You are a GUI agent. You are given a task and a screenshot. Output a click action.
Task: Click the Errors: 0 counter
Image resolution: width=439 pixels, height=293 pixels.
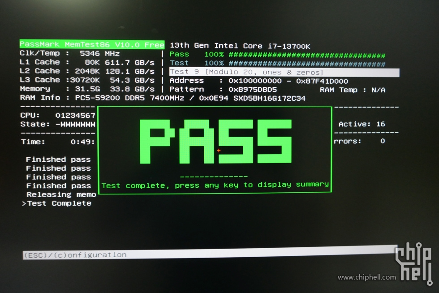click(x=359, y=141)
